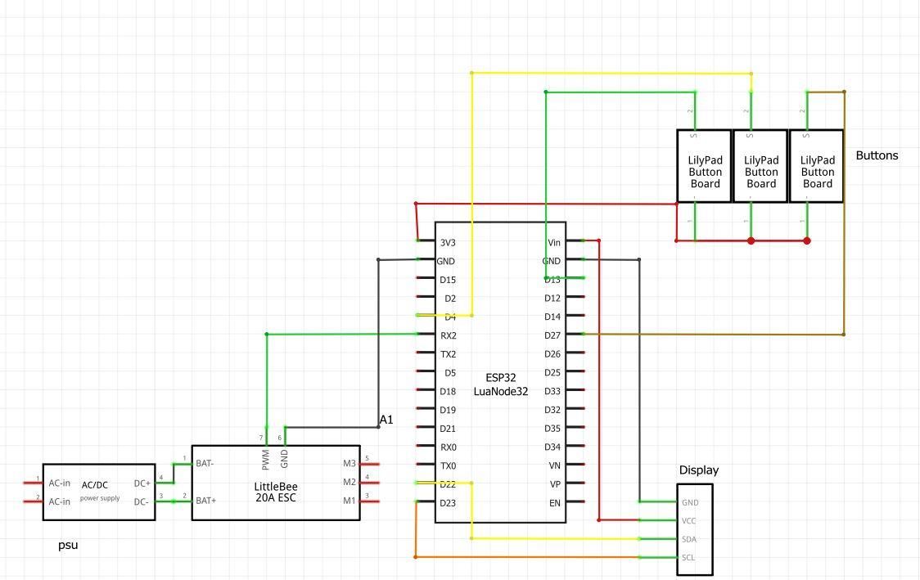Click the M1 motor pin on the ESC
920x580 pixels.
(369, 501)
